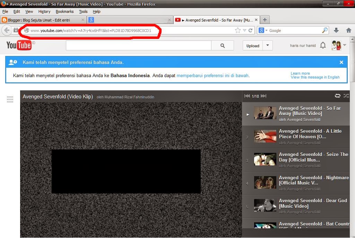
Task: Click the video player area
Action: tap(131, 170)
